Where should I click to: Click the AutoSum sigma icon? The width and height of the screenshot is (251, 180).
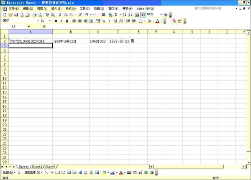coord(116,15)
